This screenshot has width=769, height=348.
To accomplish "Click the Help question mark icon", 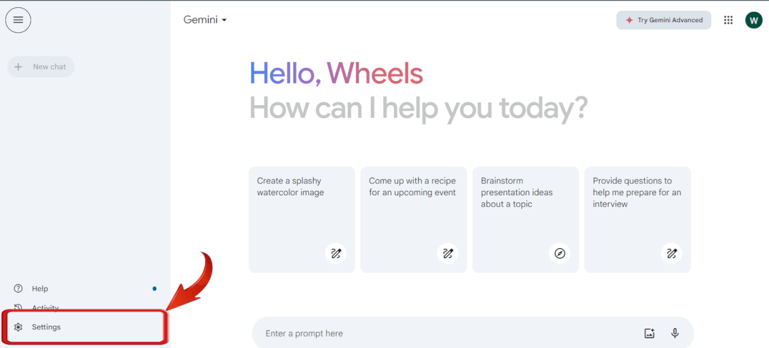I will pos(18,288).
